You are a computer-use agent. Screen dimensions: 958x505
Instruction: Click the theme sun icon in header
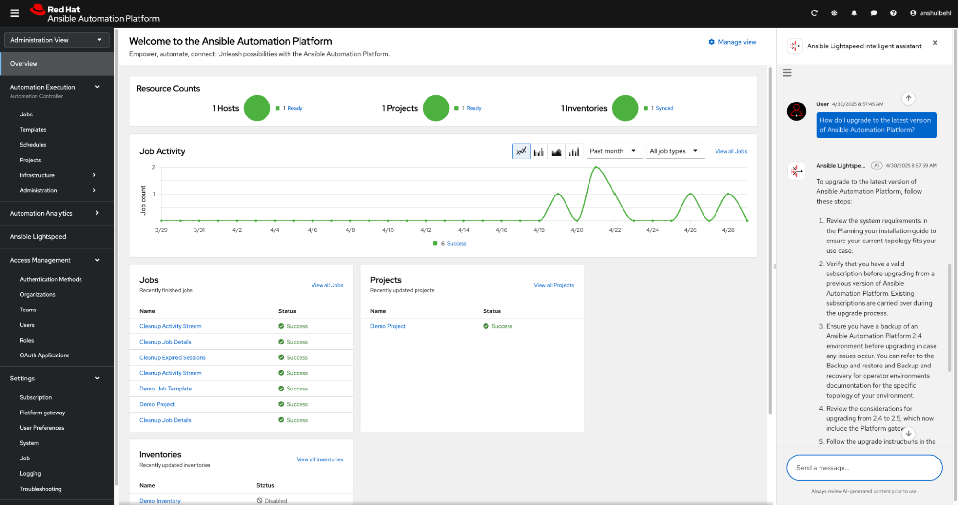[834, 13]
